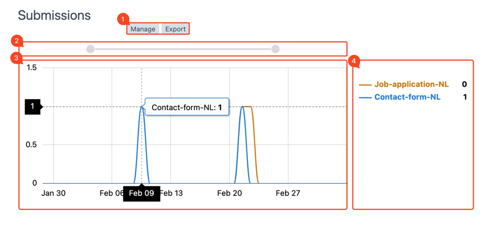Screen dimensions: 491x228
Task: Click the Feb 27 x-axis label
Action: [x=288, y=193]
